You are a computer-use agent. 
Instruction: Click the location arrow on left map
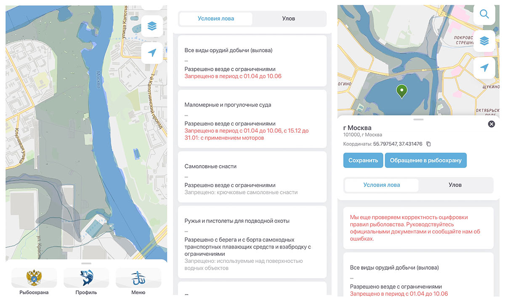[152, 53]
